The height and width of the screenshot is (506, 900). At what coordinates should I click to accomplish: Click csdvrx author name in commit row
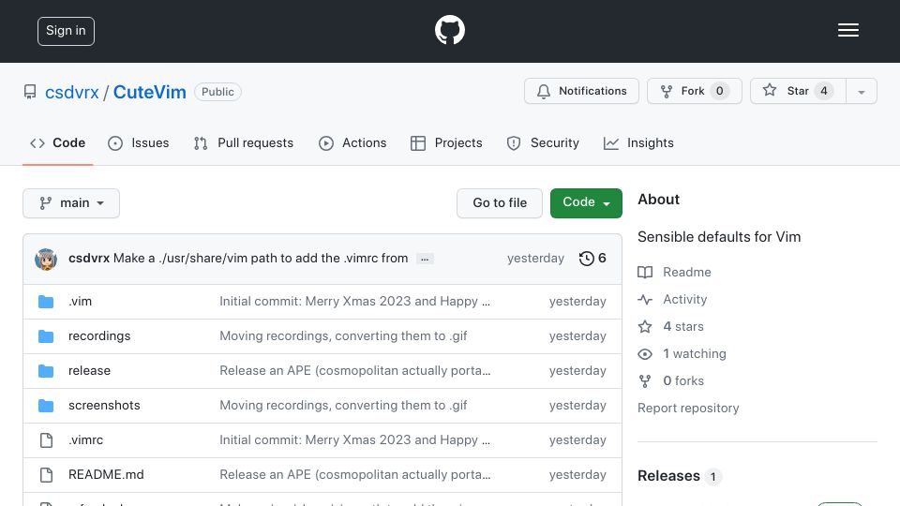(x=89, y=259)
